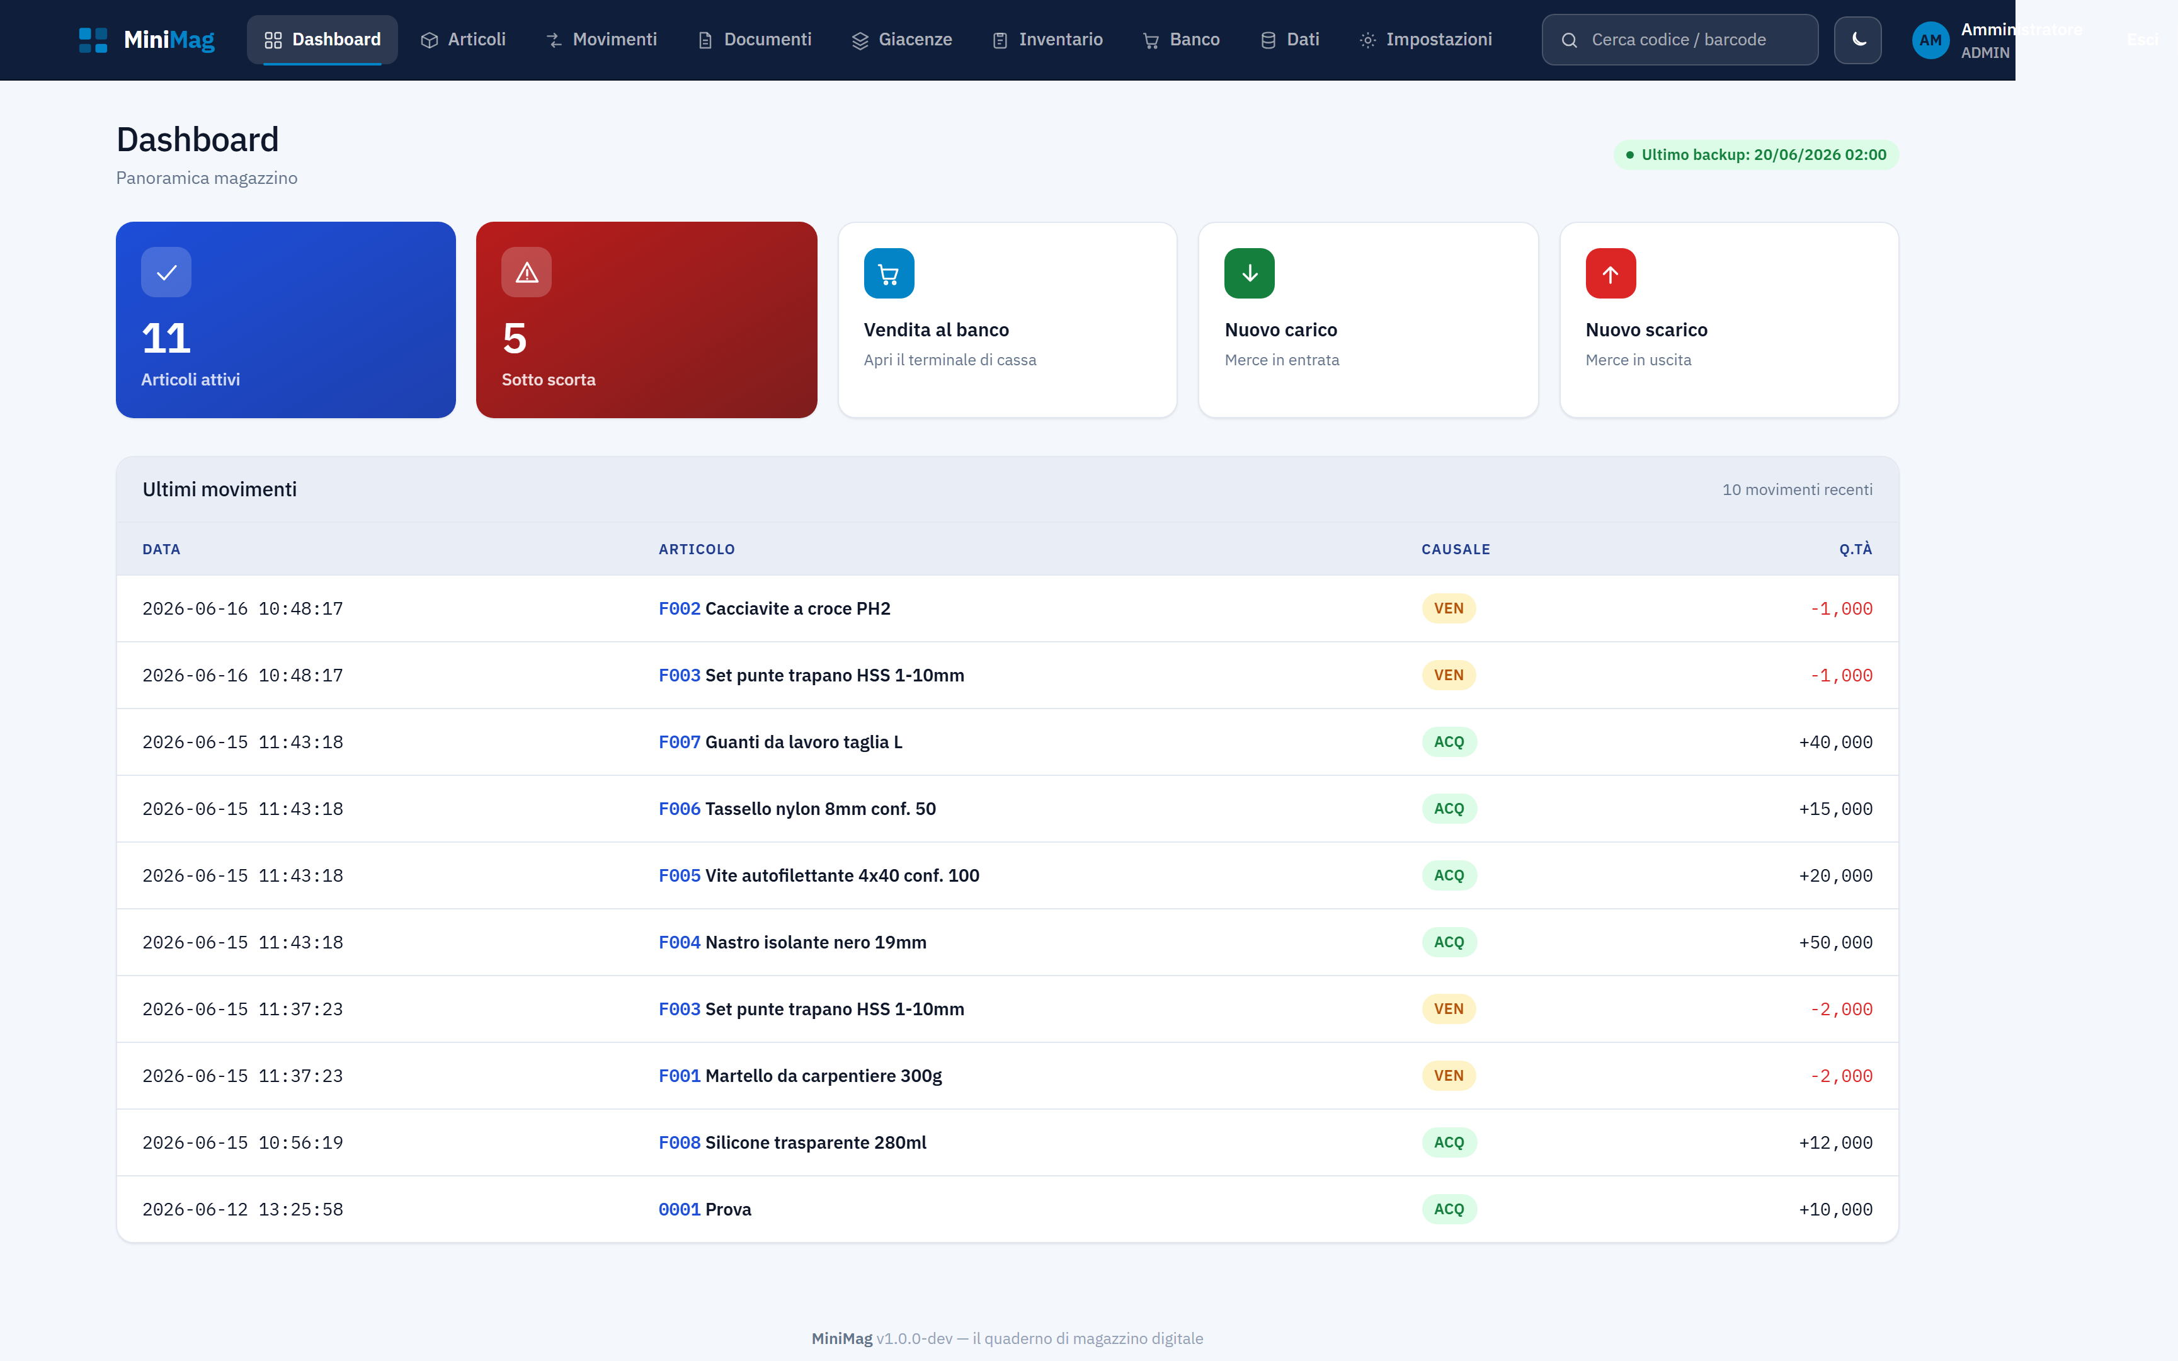
Task: Open article link 0001 Prova
Action: point(680,1209)
